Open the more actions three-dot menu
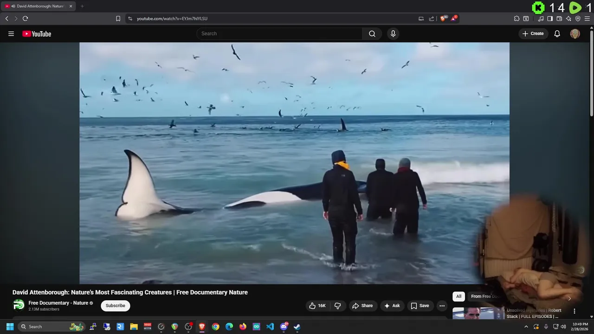Viewport: 594px width, 334px height. (442, 306)
